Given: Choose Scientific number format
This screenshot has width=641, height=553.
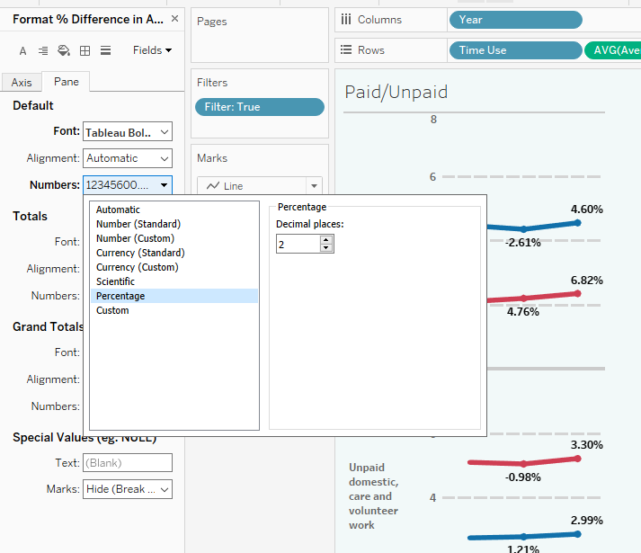Looking at the screenshot, I should 174,281.
